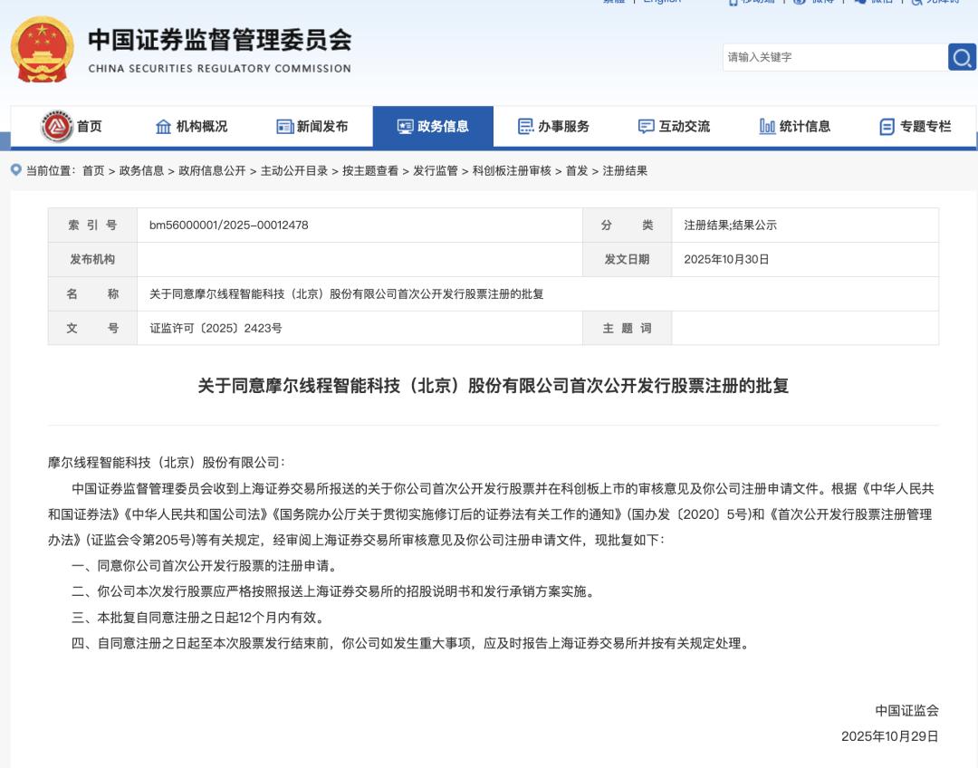
Task: Click the search magnifier icon
Action: click(x=963, y=56)
